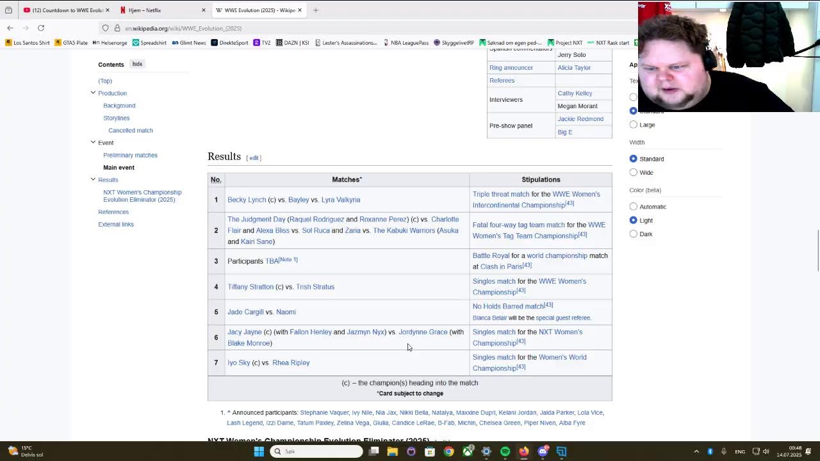Click the page vertical scrollbar thumb

(x=817, y=250)
